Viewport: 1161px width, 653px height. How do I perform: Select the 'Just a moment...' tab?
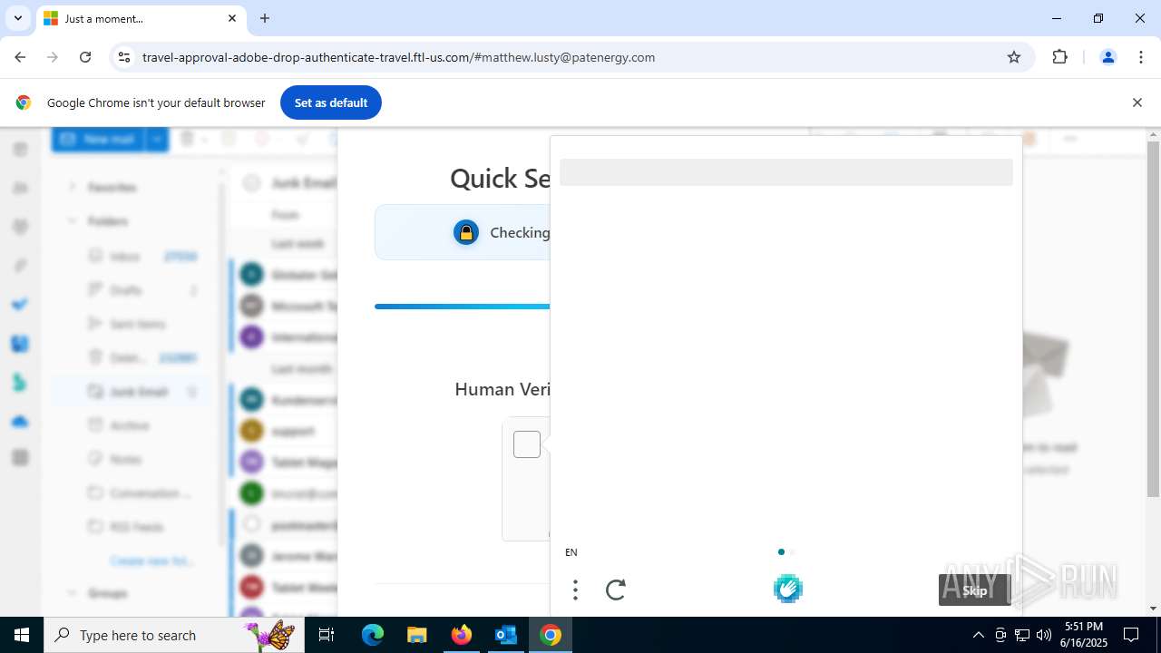pos(141,18)
